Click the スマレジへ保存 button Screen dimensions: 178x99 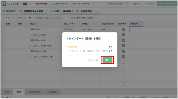(x=167, y=4)
